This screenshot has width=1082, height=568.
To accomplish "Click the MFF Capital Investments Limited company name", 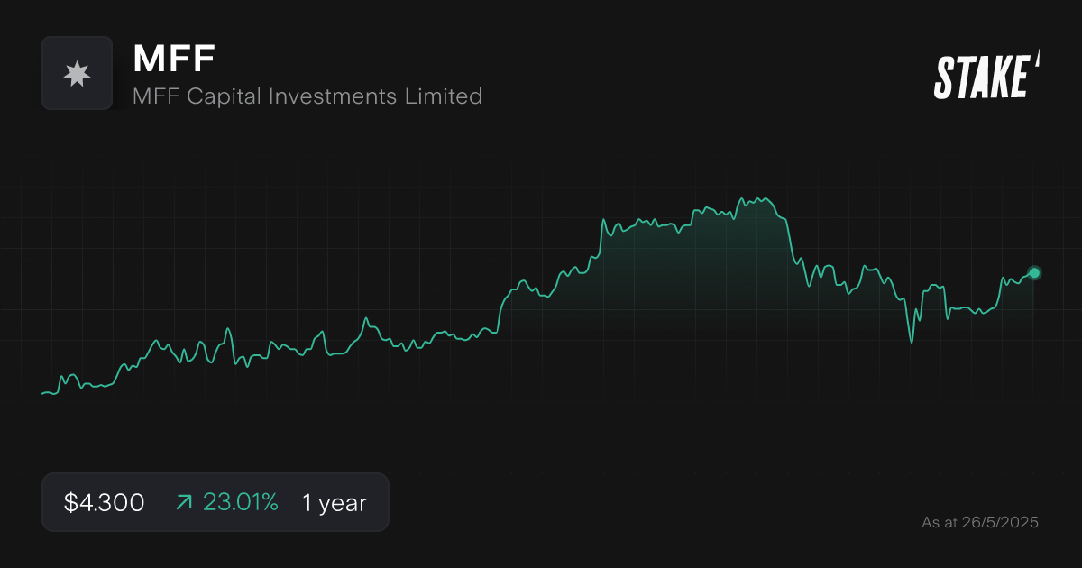I will coord(307,96).
